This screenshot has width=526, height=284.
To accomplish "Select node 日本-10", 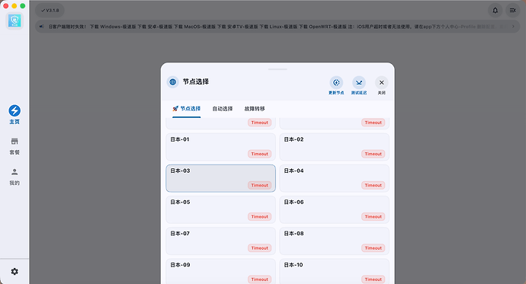I will point(335,272).
